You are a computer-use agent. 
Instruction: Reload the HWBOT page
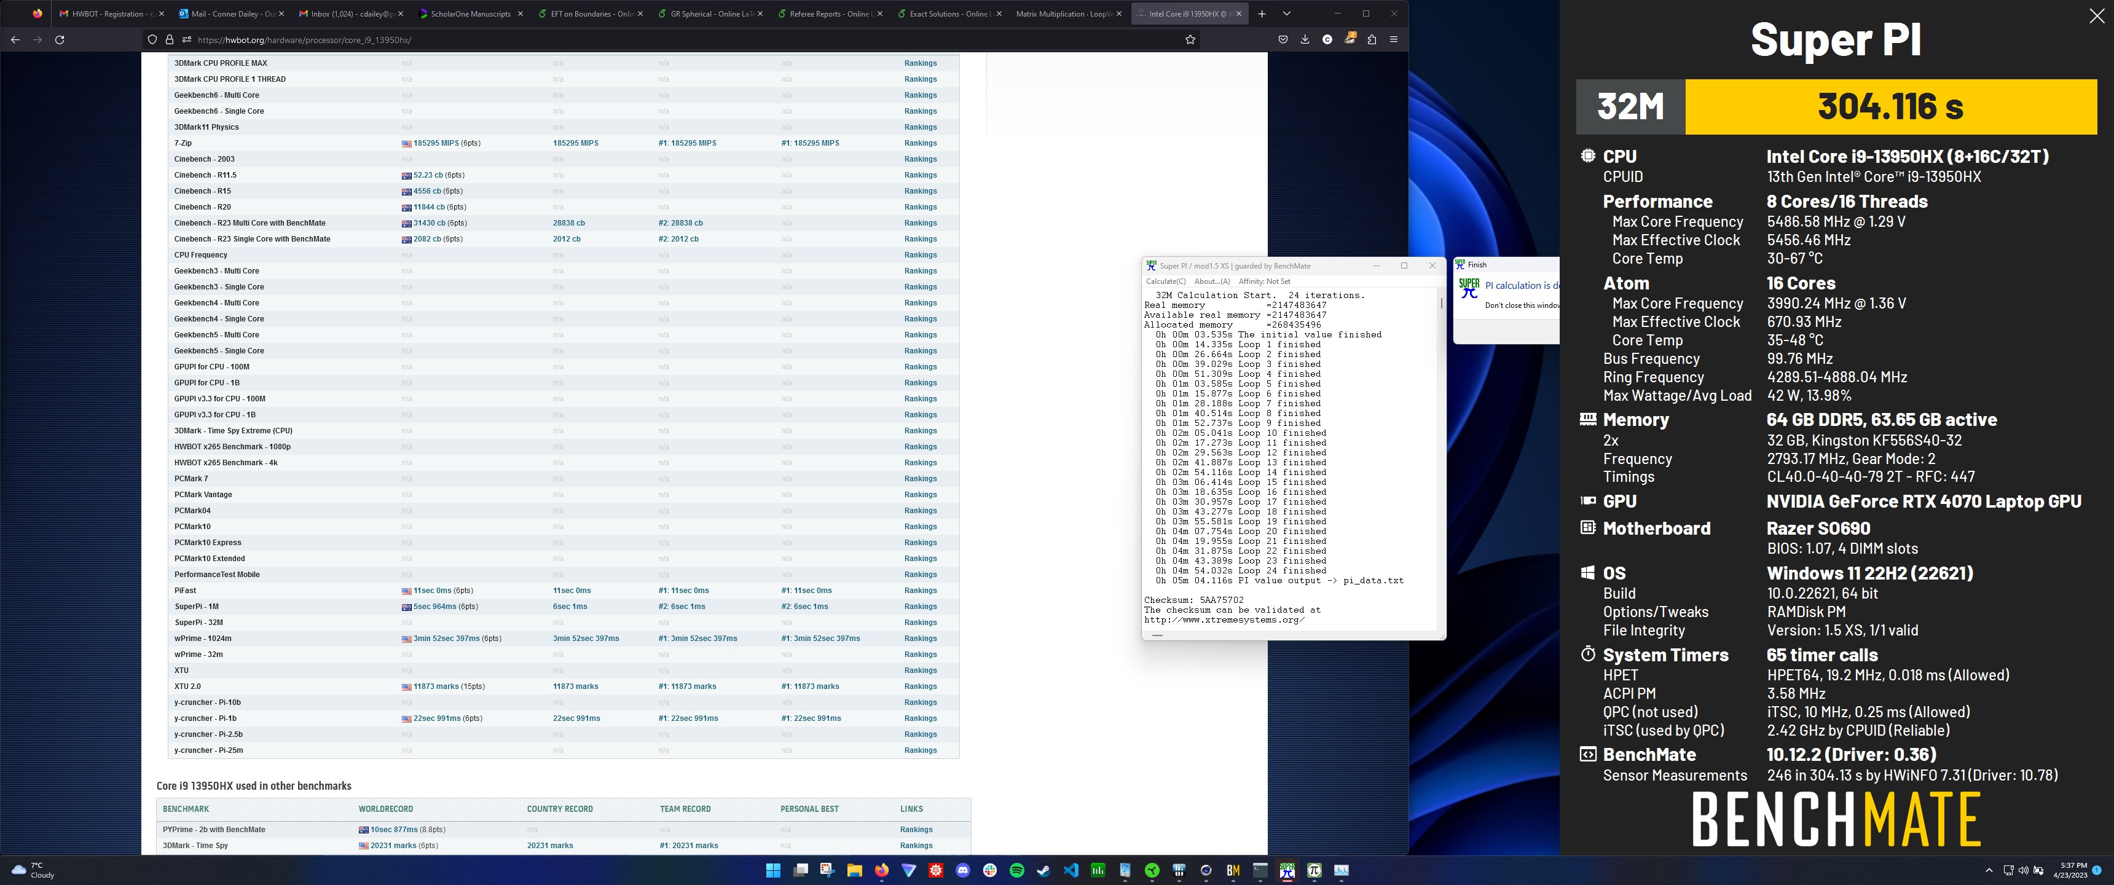tap(59, 39)
